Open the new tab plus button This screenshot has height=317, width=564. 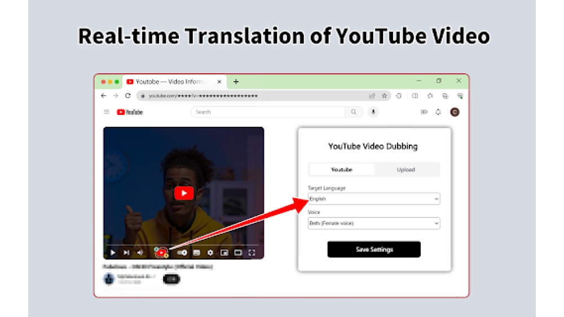coord(236,82)
